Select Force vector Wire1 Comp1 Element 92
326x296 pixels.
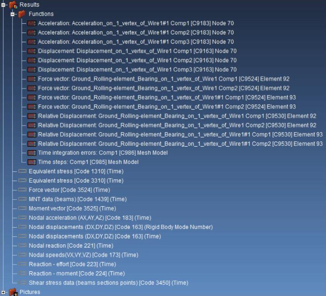tap(163, 79)
